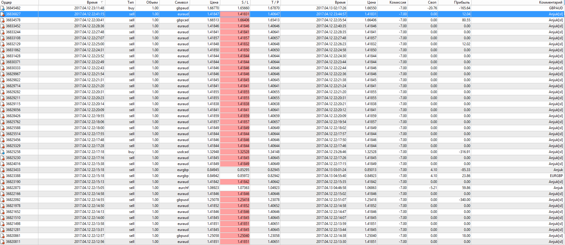Click profit value -316.91
The width and height of the screenshot is (565, 245).
coord(464,152)
